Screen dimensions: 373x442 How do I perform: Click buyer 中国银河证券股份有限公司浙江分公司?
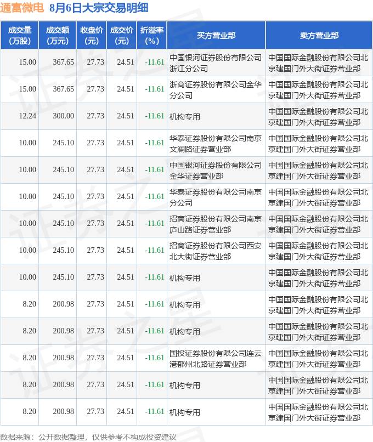pos(216,63)
